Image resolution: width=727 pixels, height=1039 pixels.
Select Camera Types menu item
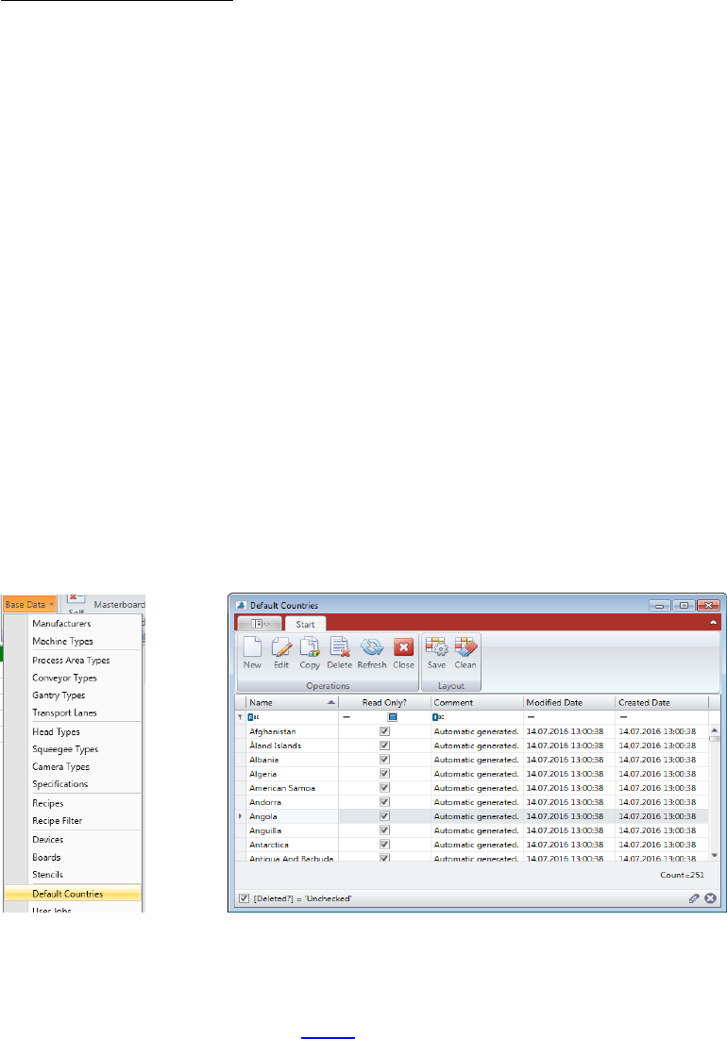click(61, 766)
